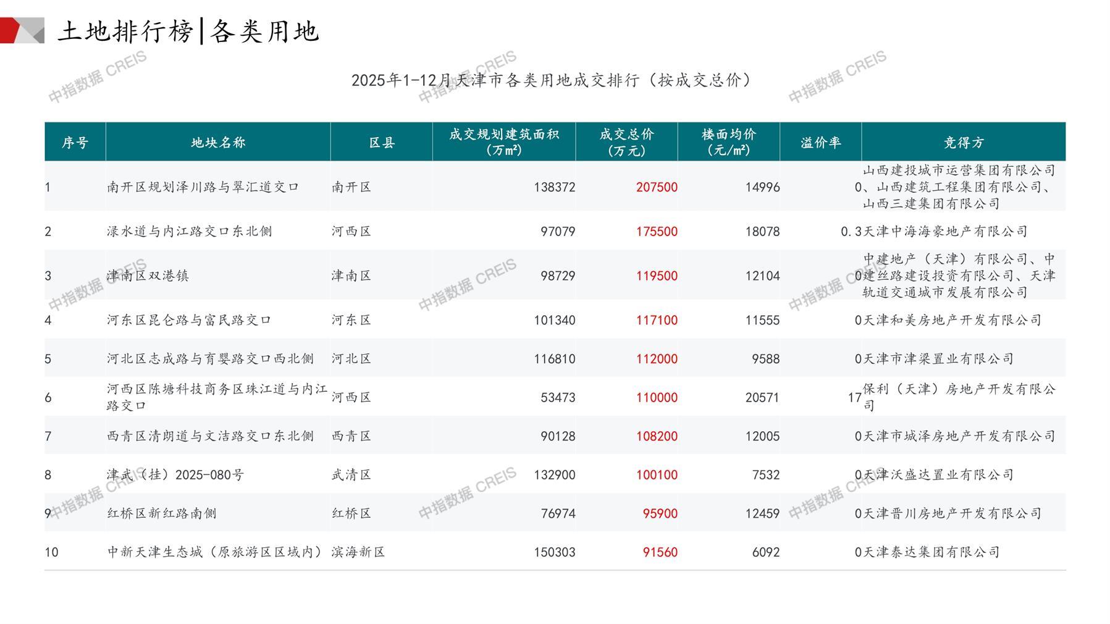This screenshot has height=624, width=1110.
Task: Click the chart subtitle 2025年1-12月天津市各类用地成交排行
Action: click(551, 80)
